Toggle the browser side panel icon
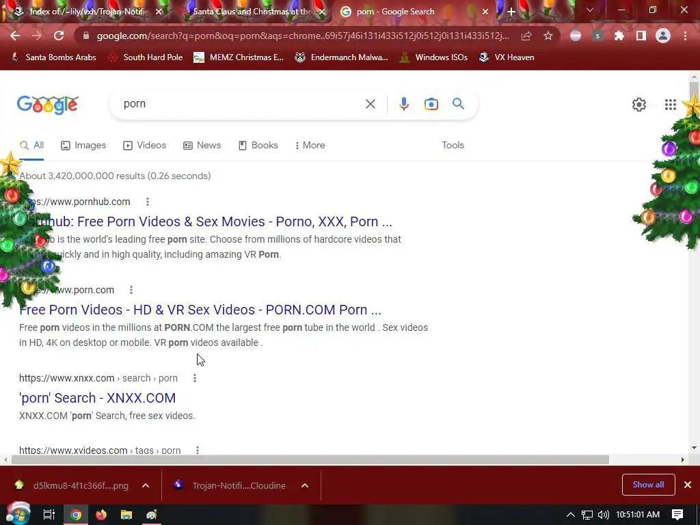The image size is (700, 525). [641, 36]
